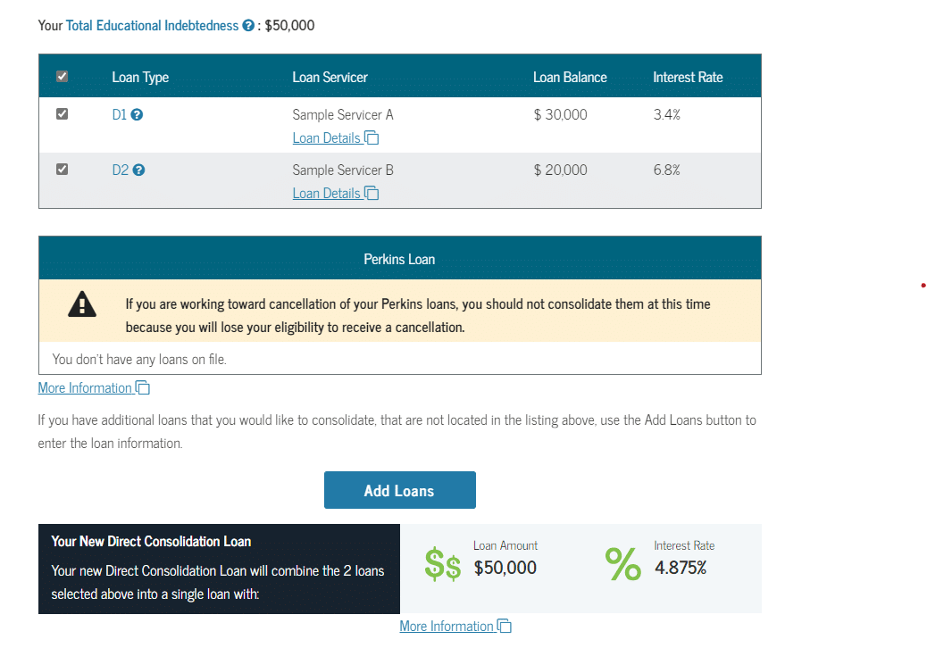927x648 pixels.
Task: Open Loan Details for Sample Servicer A
Action: (x=326, y=137)
